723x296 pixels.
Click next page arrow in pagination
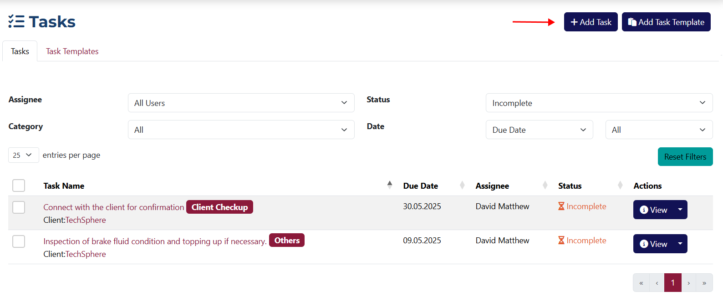(x=689, y=283)
